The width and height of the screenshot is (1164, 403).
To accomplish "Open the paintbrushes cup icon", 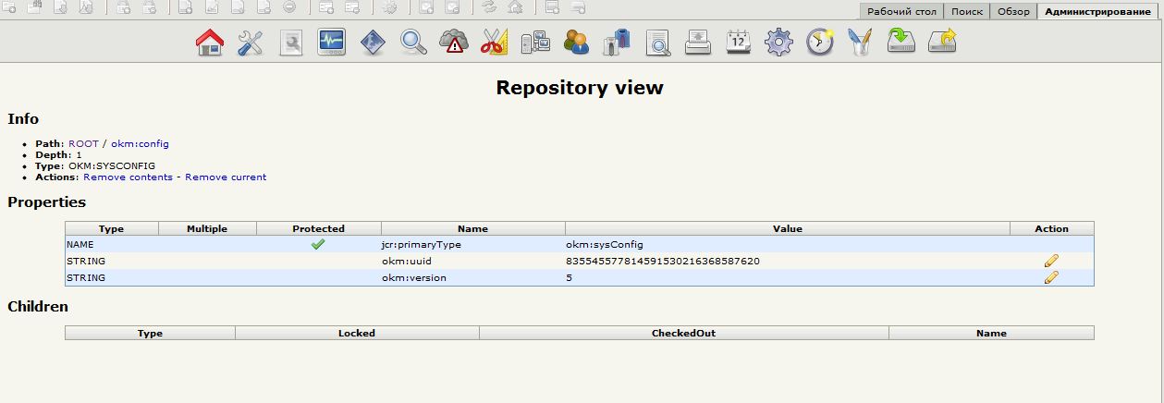I will click(861, 43).
